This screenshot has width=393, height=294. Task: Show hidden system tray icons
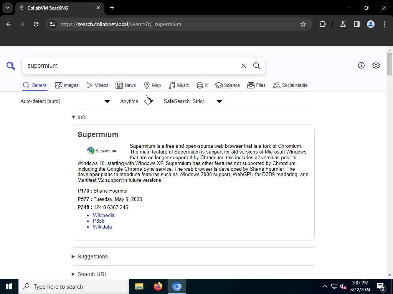[x=325, y=286]
